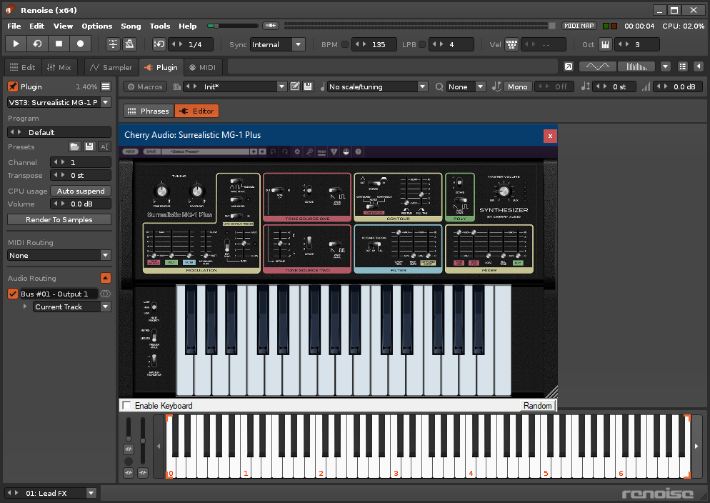Image resolution: width=710 pixels, height=503 pixels.
Task: Toggle the Plugin enabled checkbox
Action: tap(11, 86)
